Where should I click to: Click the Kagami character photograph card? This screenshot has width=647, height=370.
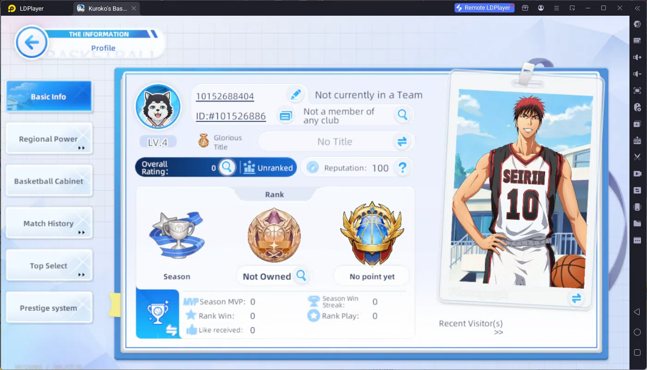click(521, 189)
